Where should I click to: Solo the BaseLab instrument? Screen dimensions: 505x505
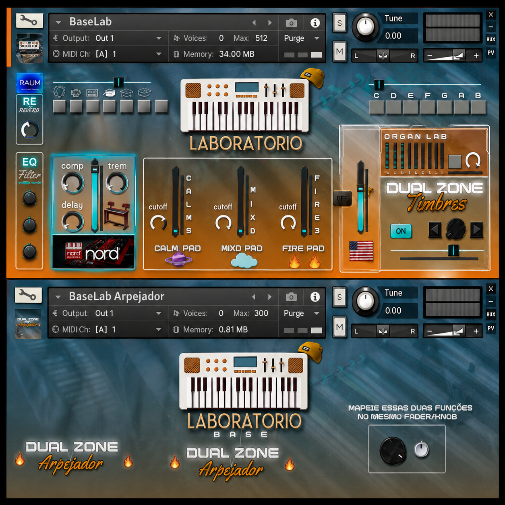[339, 23]
